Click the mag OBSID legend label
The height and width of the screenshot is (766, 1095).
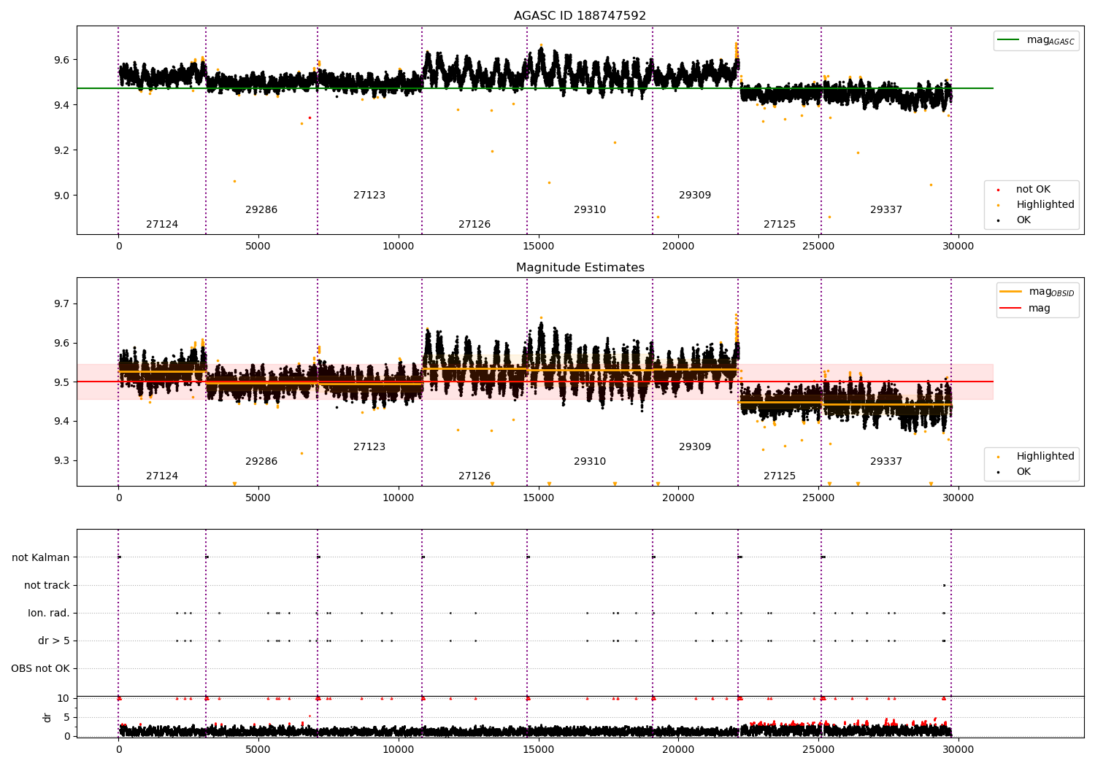click(x=1051, y=292)
